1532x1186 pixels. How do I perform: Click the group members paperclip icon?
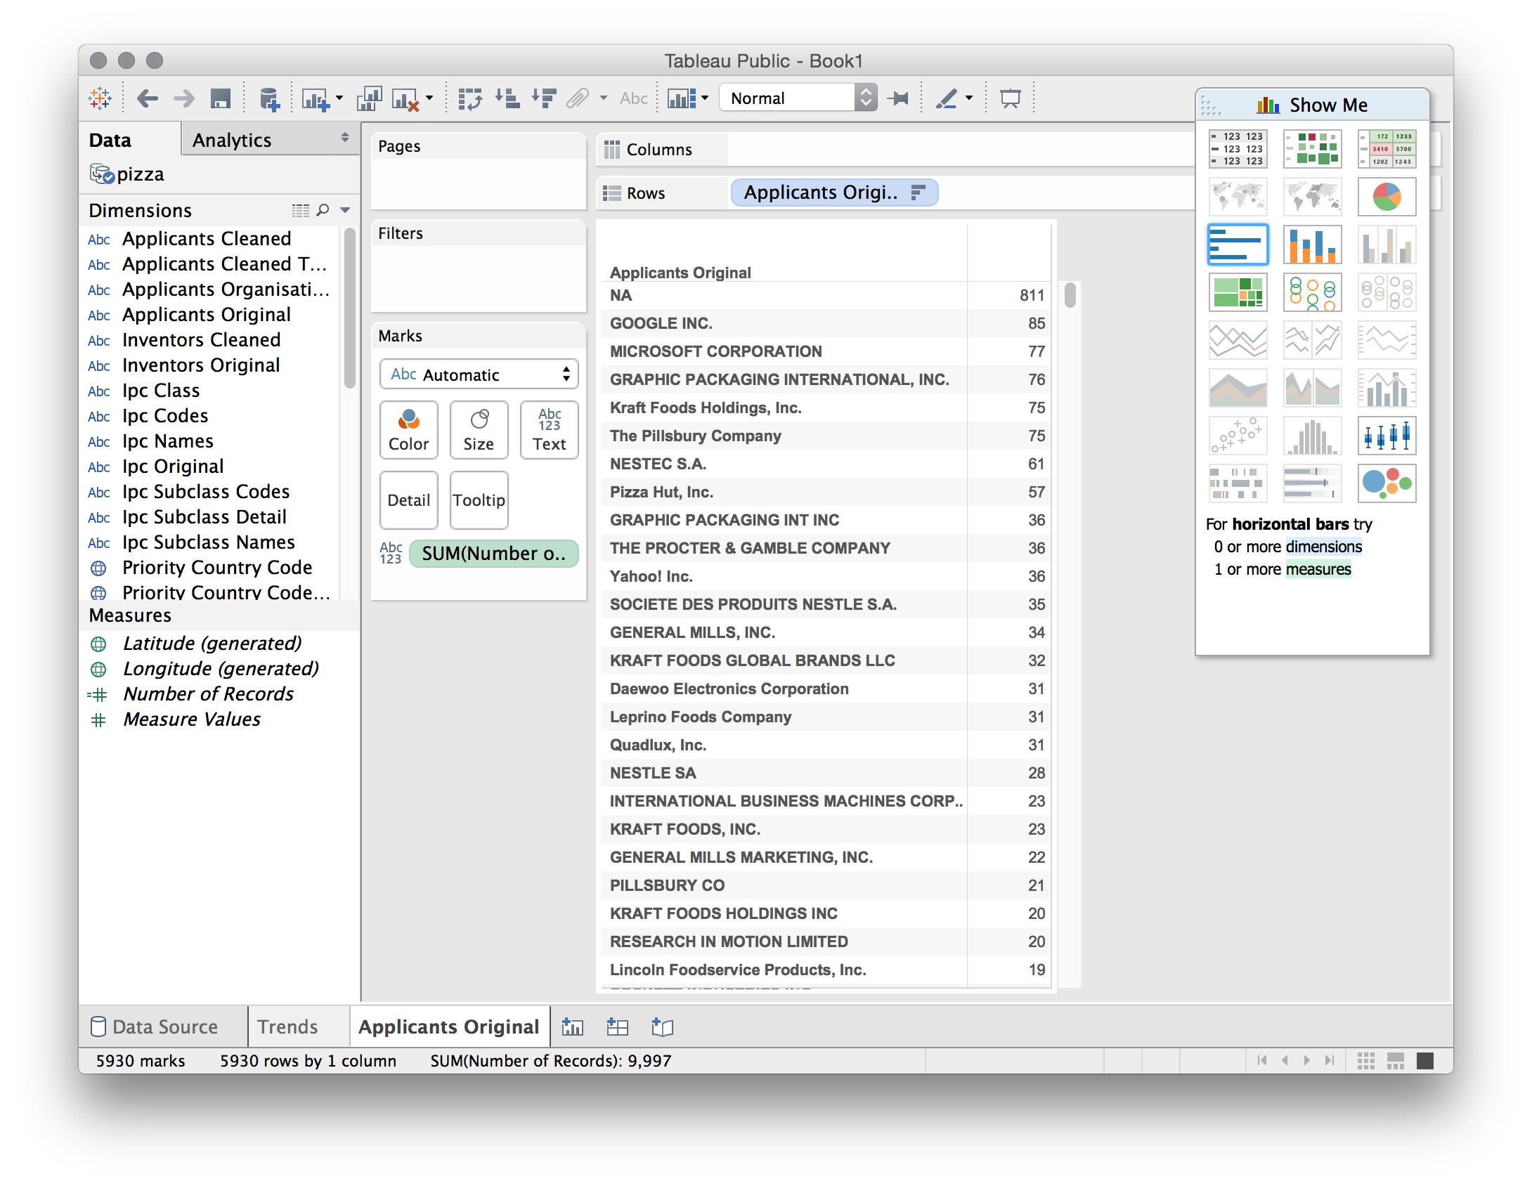point(578,98)
